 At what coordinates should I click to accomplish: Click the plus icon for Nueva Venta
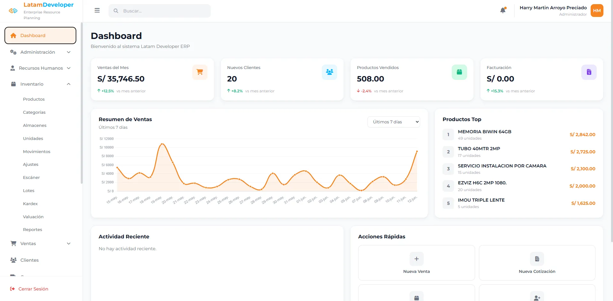tap(417, 259)
